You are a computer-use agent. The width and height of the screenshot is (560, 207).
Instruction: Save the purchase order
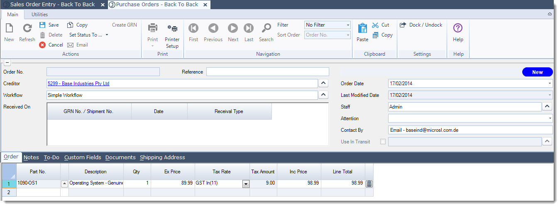49,25
